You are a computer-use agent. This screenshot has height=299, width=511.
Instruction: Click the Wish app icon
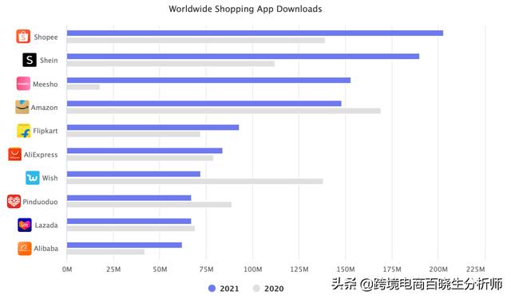point(33,178)
